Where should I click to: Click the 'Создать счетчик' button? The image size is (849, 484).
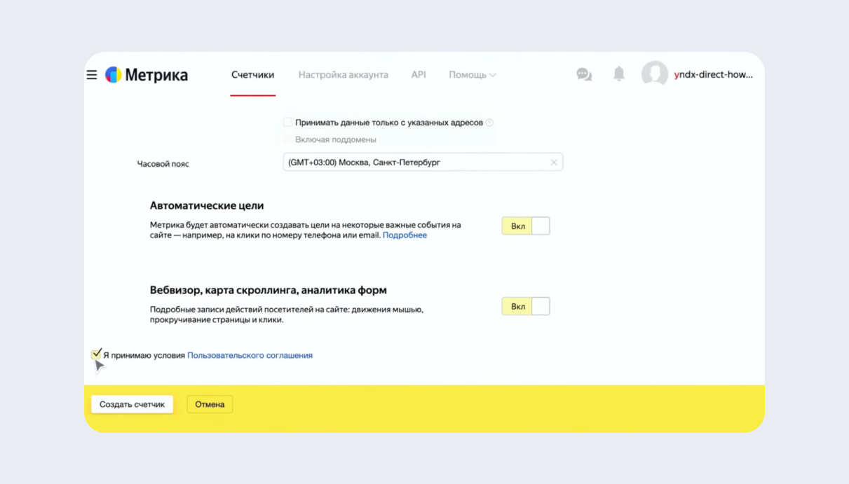pyautogui.click(x=132, y=404)
